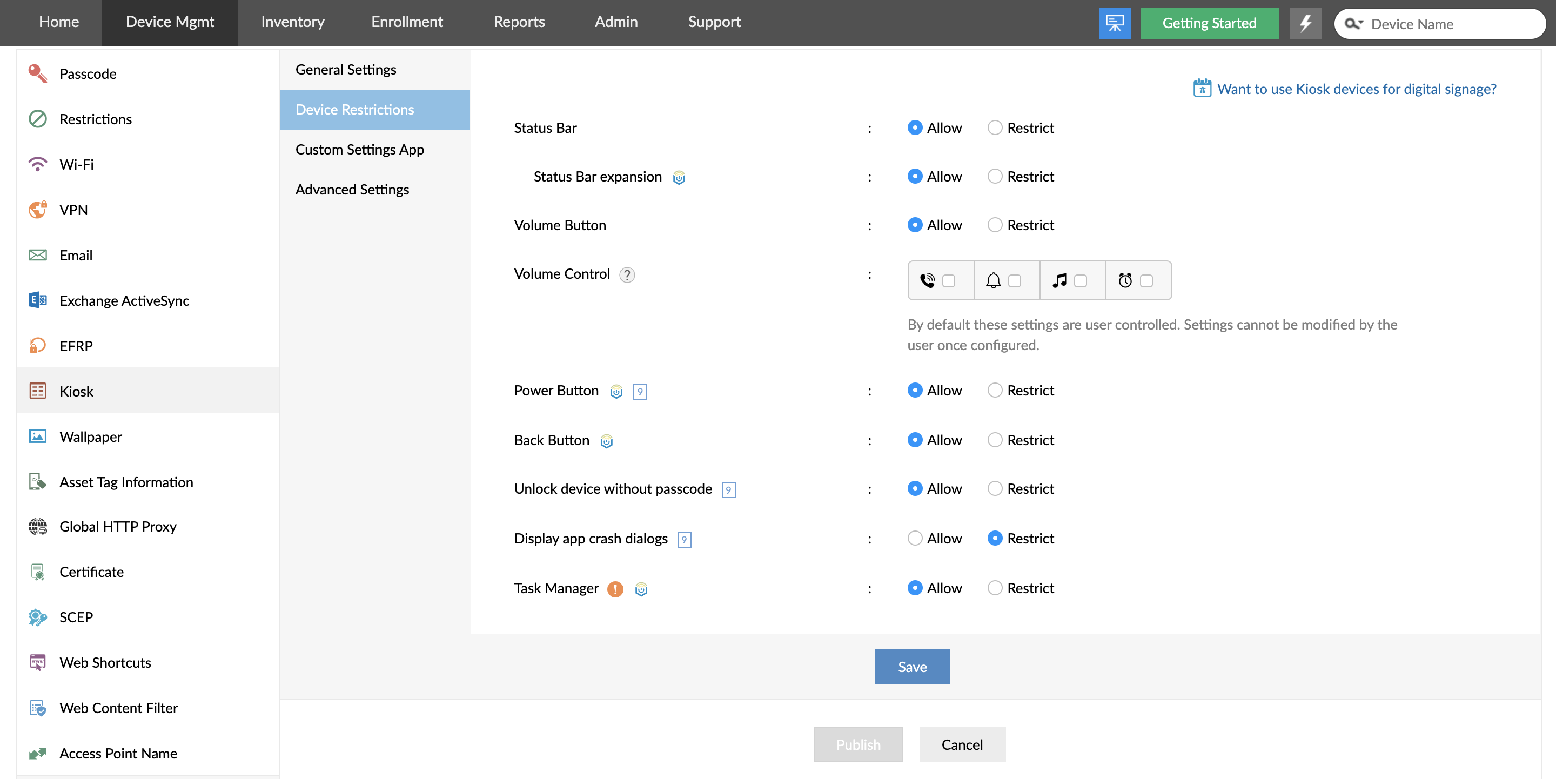Click the shield icon beside Power Button
The image size is (1556, 779).
pyautogui.click(x=616, y=391)
